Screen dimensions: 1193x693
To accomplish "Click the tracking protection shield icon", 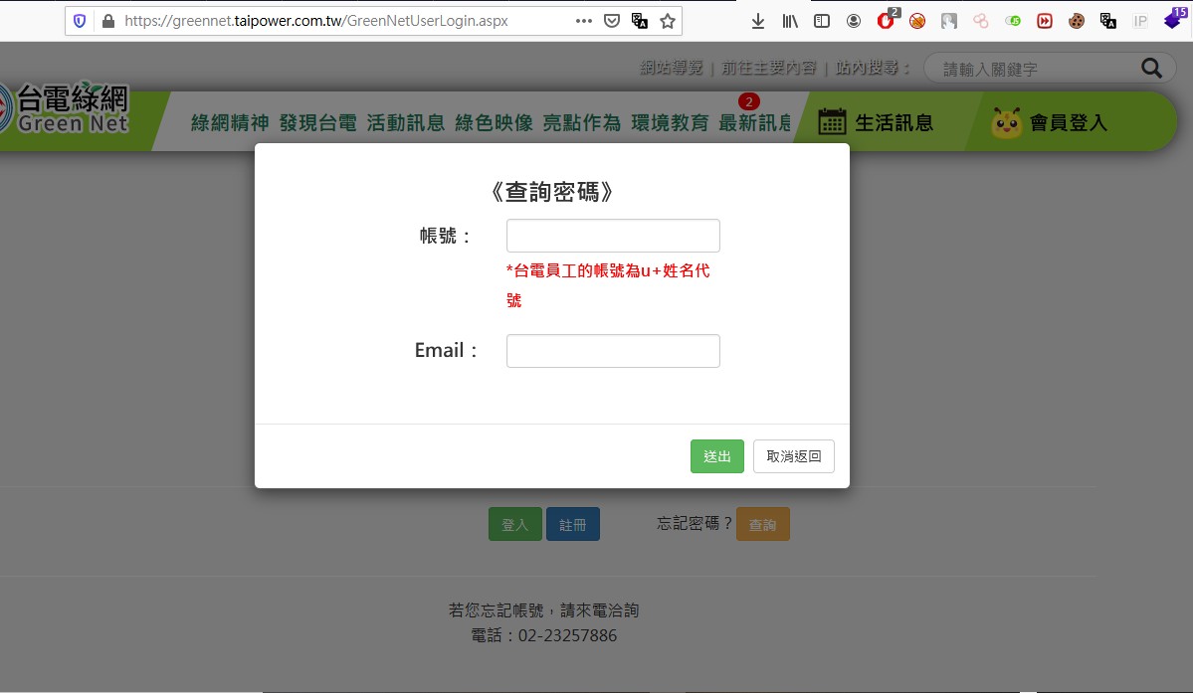I will 80,21.
